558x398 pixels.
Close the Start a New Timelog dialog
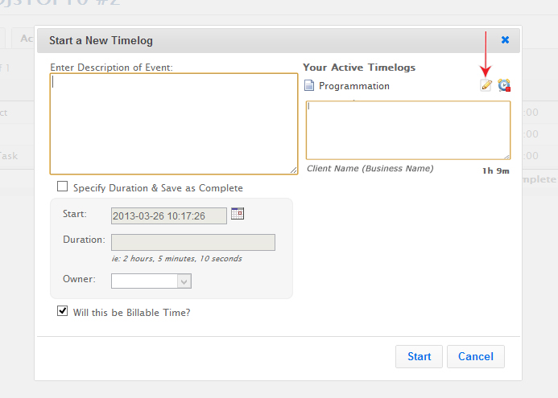(x=505, y=39)
